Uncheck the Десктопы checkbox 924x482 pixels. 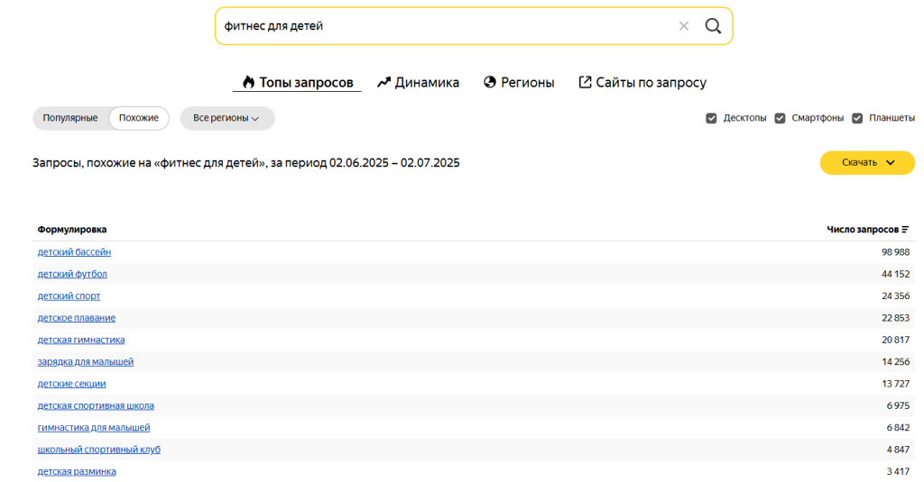tap(711, 118)
